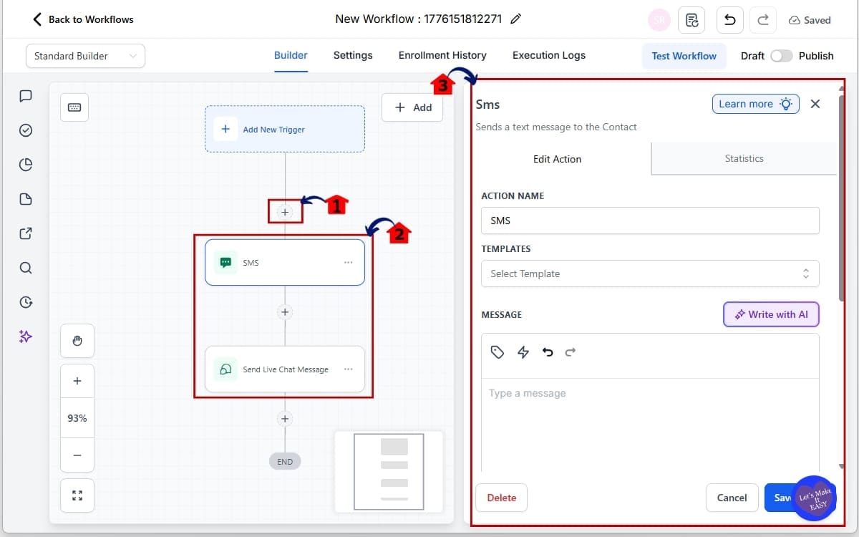Select the tag icon in the message editor
This screenshot has height=537, width=859.
click(x=498, y=352)
